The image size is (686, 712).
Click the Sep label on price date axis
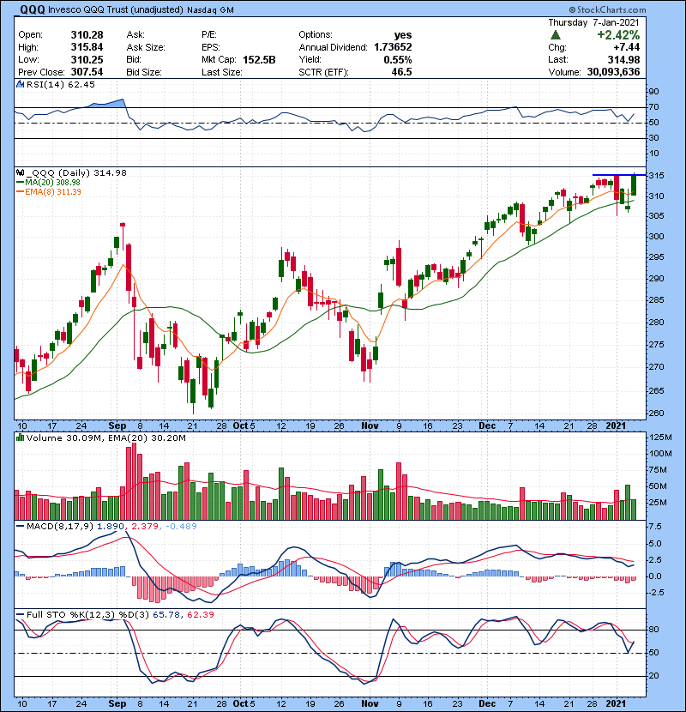(117, 426)
